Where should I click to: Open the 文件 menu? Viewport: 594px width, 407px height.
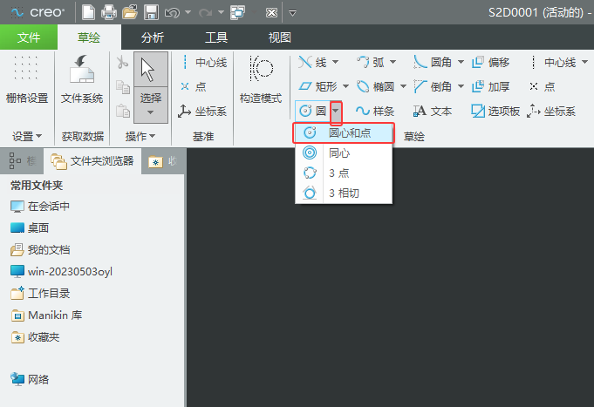coord(29,37)
